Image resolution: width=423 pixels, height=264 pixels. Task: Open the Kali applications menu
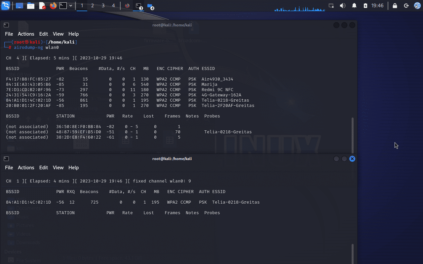(x=6, y=5)
